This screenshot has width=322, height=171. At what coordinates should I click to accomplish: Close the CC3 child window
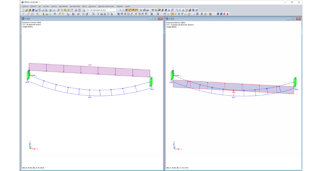click(x=299, y=19)
